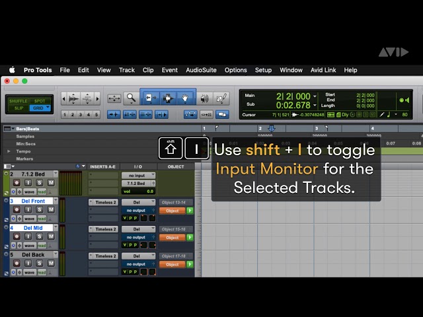Select zoom preset 3
423x317 pixels.
(x=81, y=114)
